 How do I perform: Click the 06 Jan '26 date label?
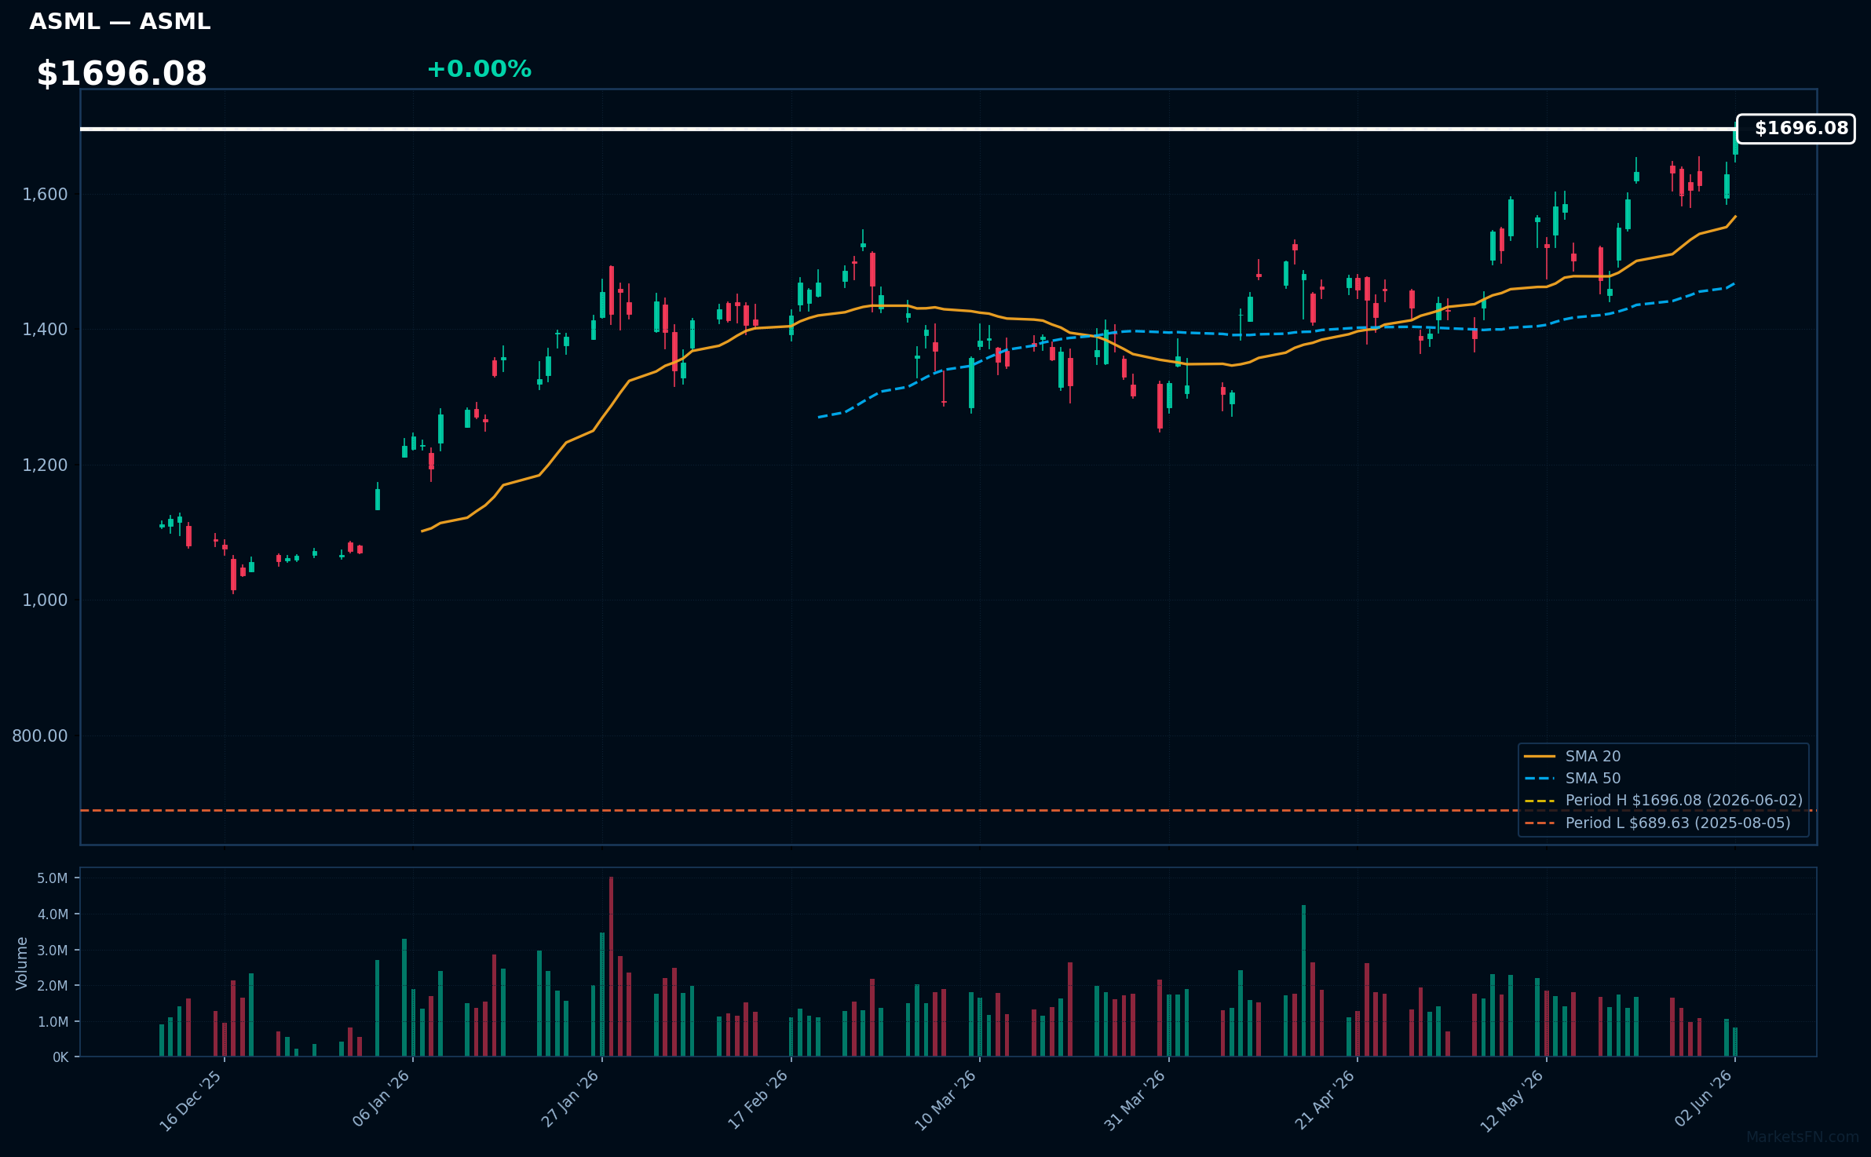[x=381, y=1100]
